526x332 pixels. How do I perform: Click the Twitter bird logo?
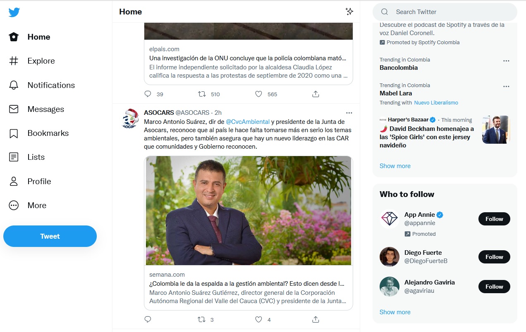click(x=14, y=12)
